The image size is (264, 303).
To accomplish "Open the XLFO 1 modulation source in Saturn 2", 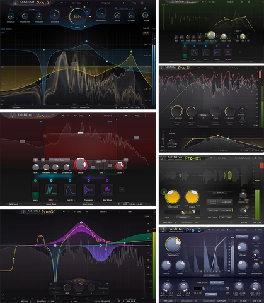I will (x=51, y=190).
